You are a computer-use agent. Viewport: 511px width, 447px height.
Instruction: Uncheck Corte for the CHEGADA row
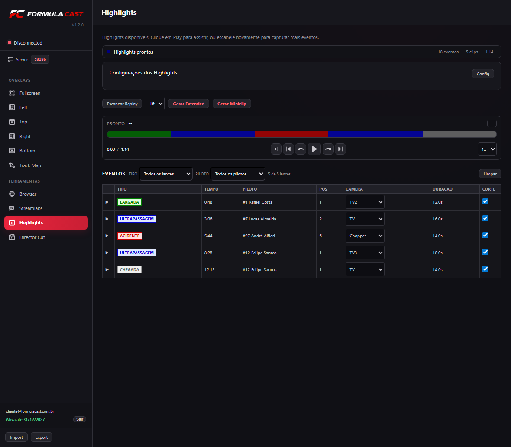[485, 269]
